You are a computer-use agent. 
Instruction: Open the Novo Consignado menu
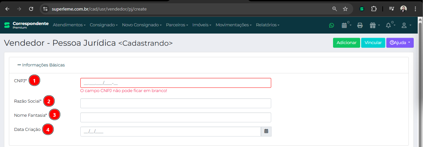point(142,25)
